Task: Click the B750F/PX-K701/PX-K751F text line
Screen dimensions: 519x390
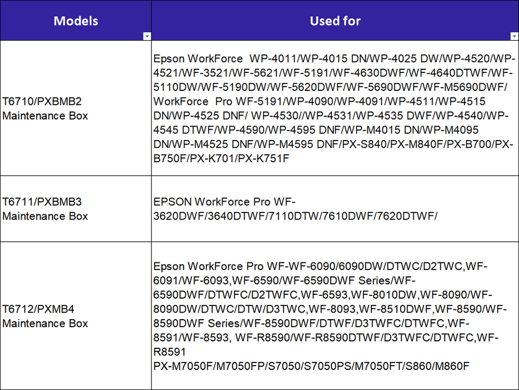Action: 221,158
